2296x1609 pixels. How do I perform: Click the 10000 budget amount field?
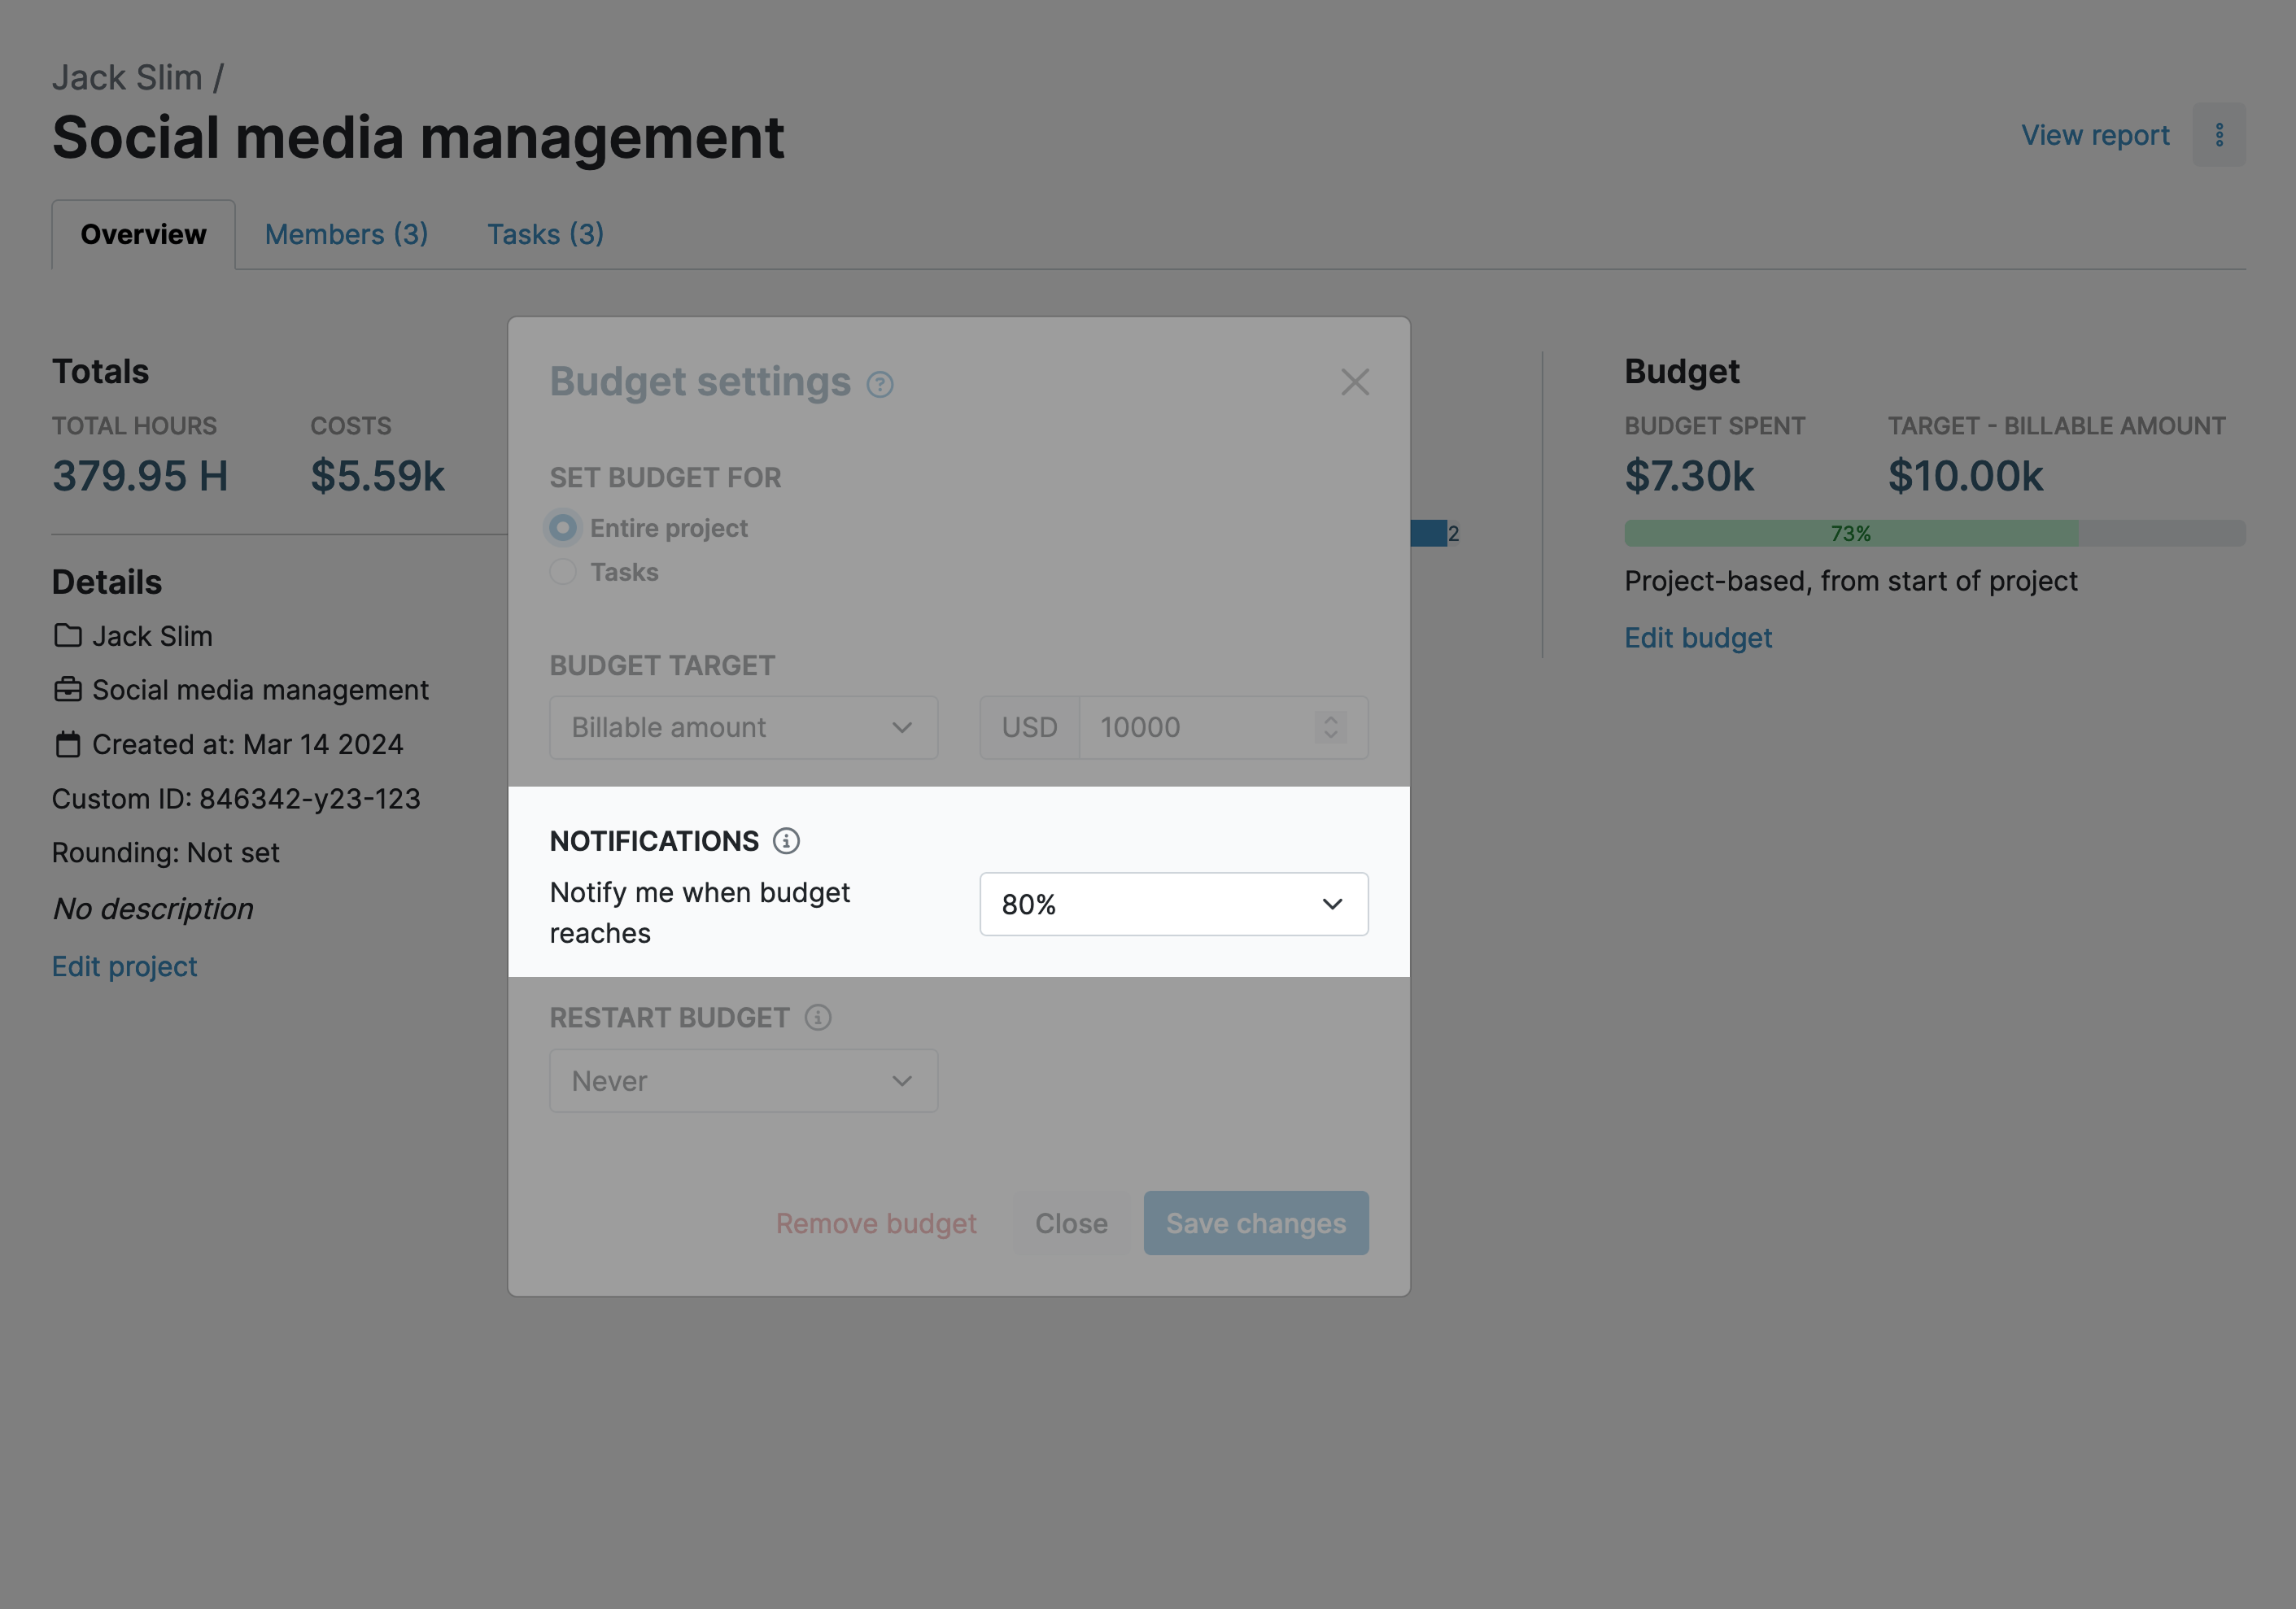(x=1200, y=727)
